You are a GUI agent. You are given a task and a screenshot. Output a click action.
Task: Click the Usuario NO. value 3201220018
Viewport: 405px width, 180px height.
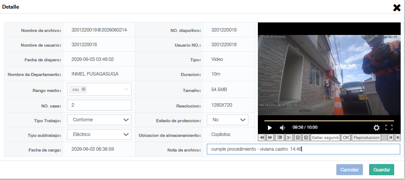coord(224,44)
